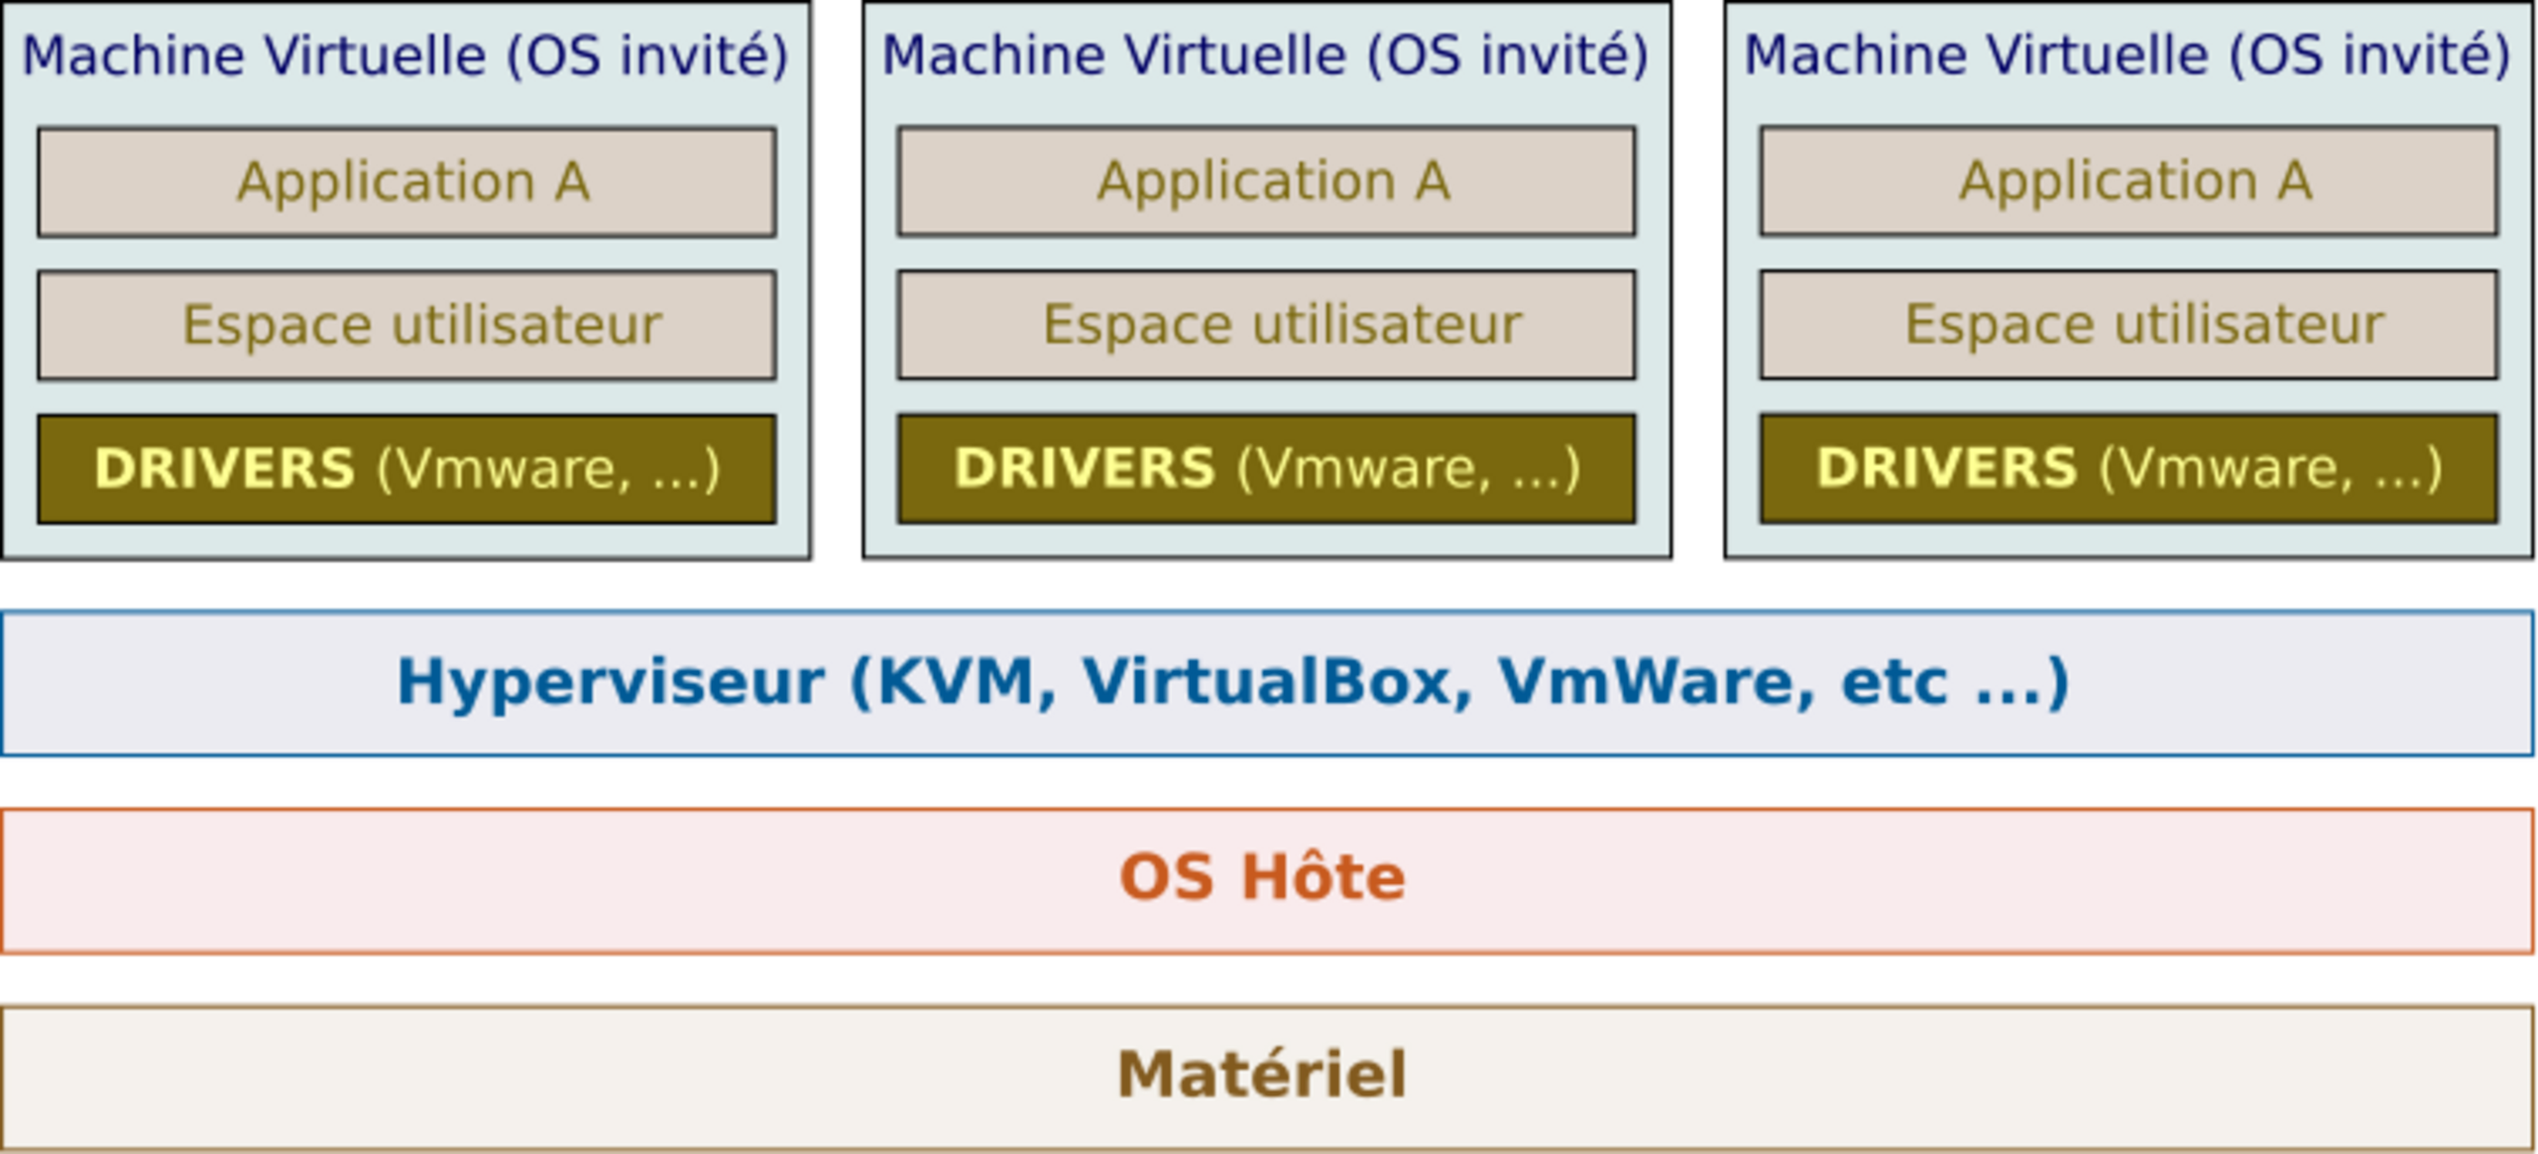Click the left Machine Virtuelle (OS invité) title
Image resolution: width=2538 pixels, height=1154 pixels.
[x=404, y=56]
